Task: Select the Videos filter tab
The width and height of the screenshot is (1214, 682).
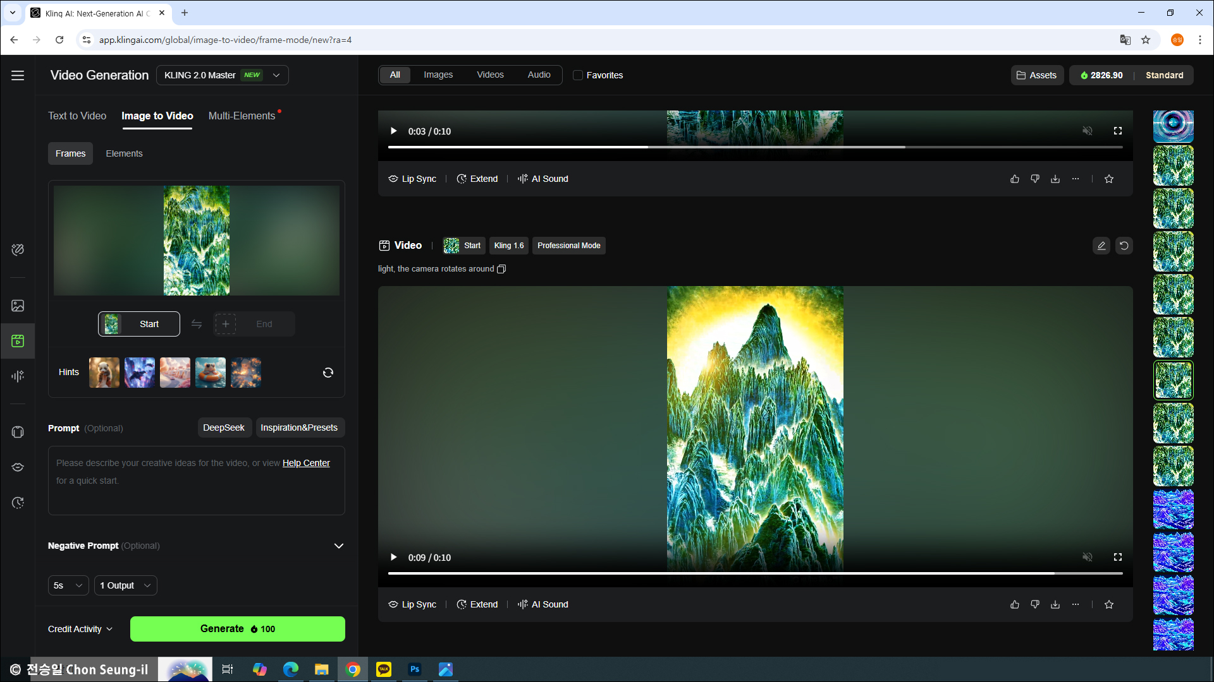Action: coord(490,75)
